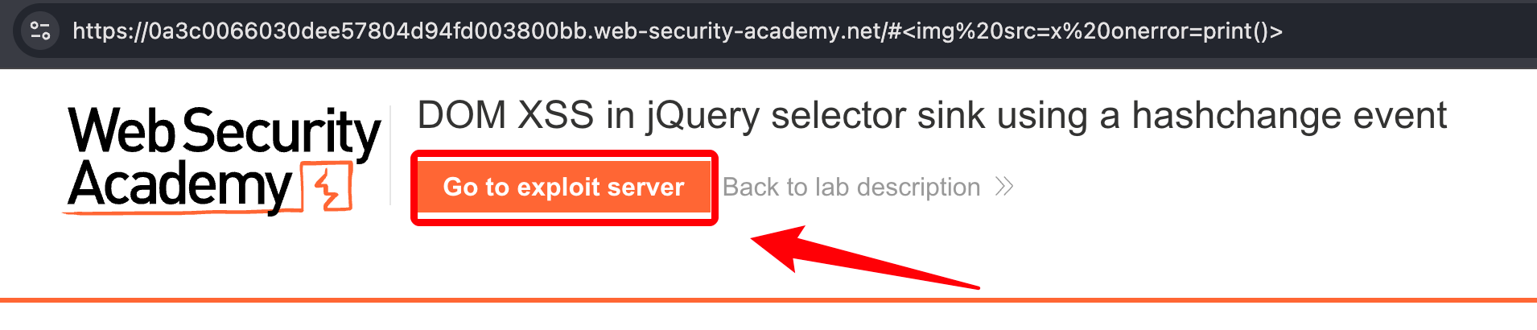Click the web-security-academy.net domain in the URL
The image size is (1537, 330).
coord(740,31)
